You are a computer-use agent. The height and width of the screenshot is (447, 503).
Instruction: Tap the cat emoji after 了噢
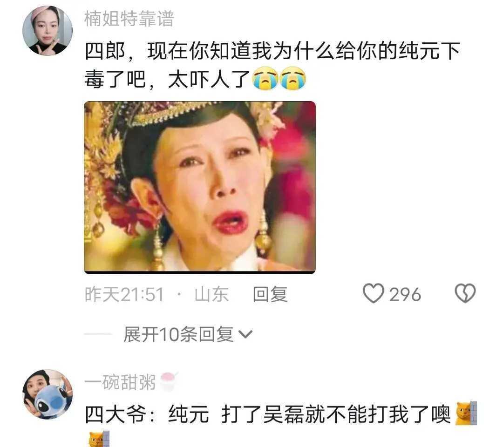coord(466,413)
